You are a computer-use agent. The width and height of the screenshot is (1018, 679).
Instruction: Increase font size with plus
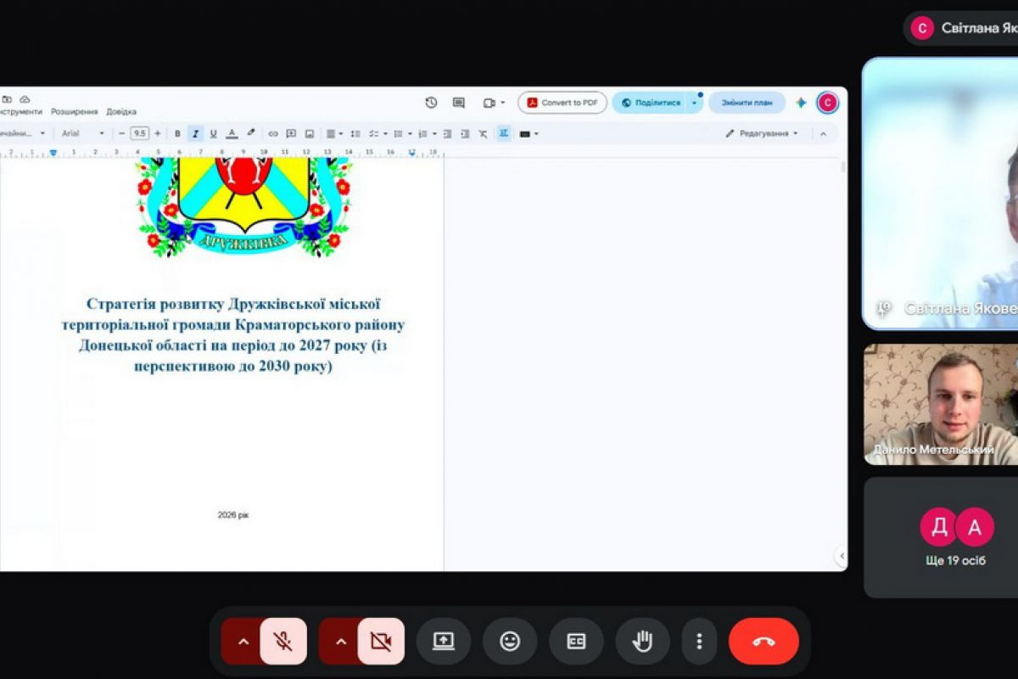[x=157, y=133]
